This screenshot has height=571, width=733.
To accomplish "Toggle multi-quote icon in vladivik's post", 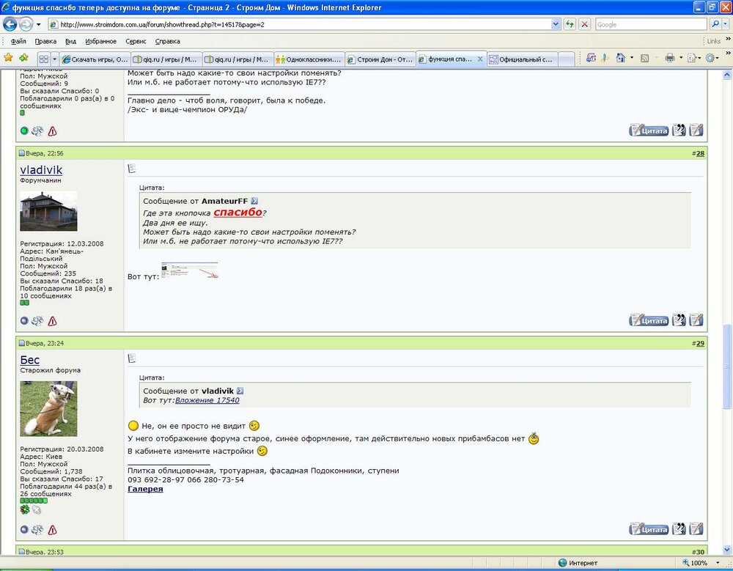I will coord(679,320).
